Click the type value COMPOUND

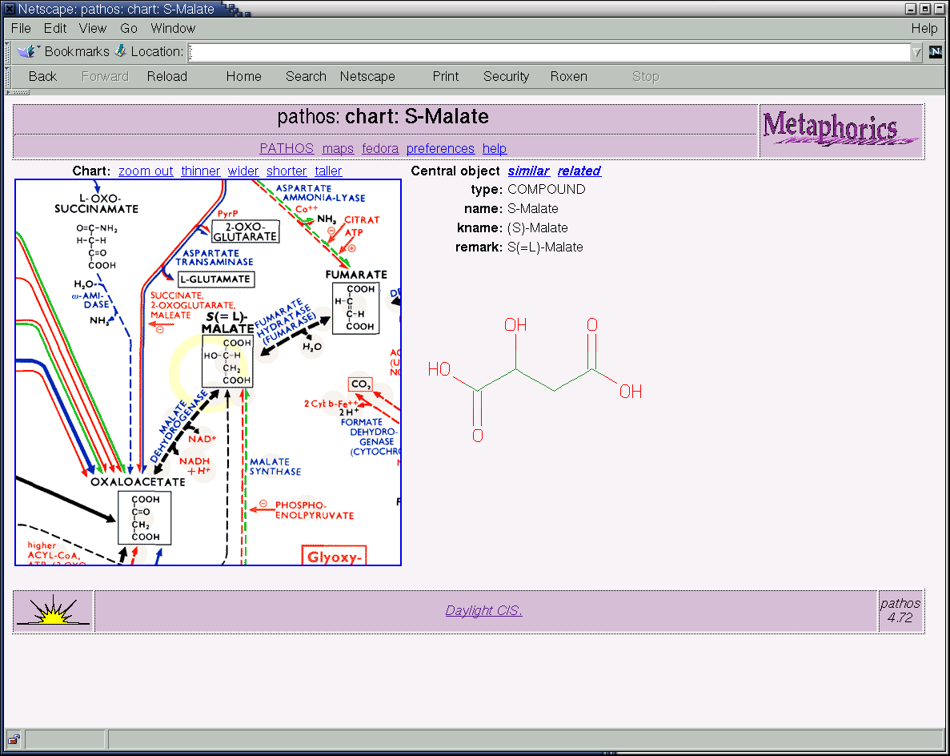(547, 189)
